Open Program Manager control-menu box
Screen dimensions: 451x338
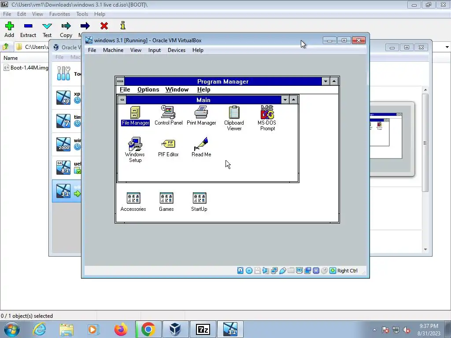[120, 81]
